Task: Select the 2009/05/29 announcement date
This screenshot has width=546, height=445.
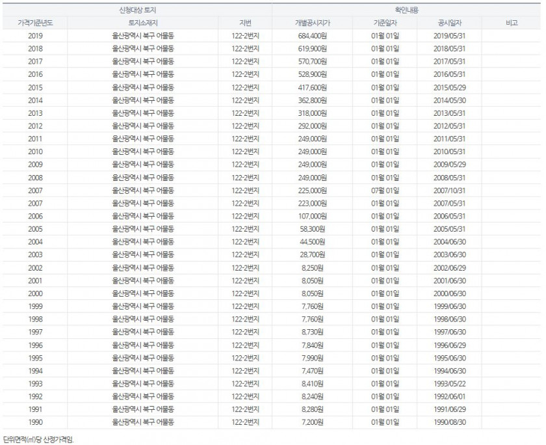Action: tap(450, 165)
